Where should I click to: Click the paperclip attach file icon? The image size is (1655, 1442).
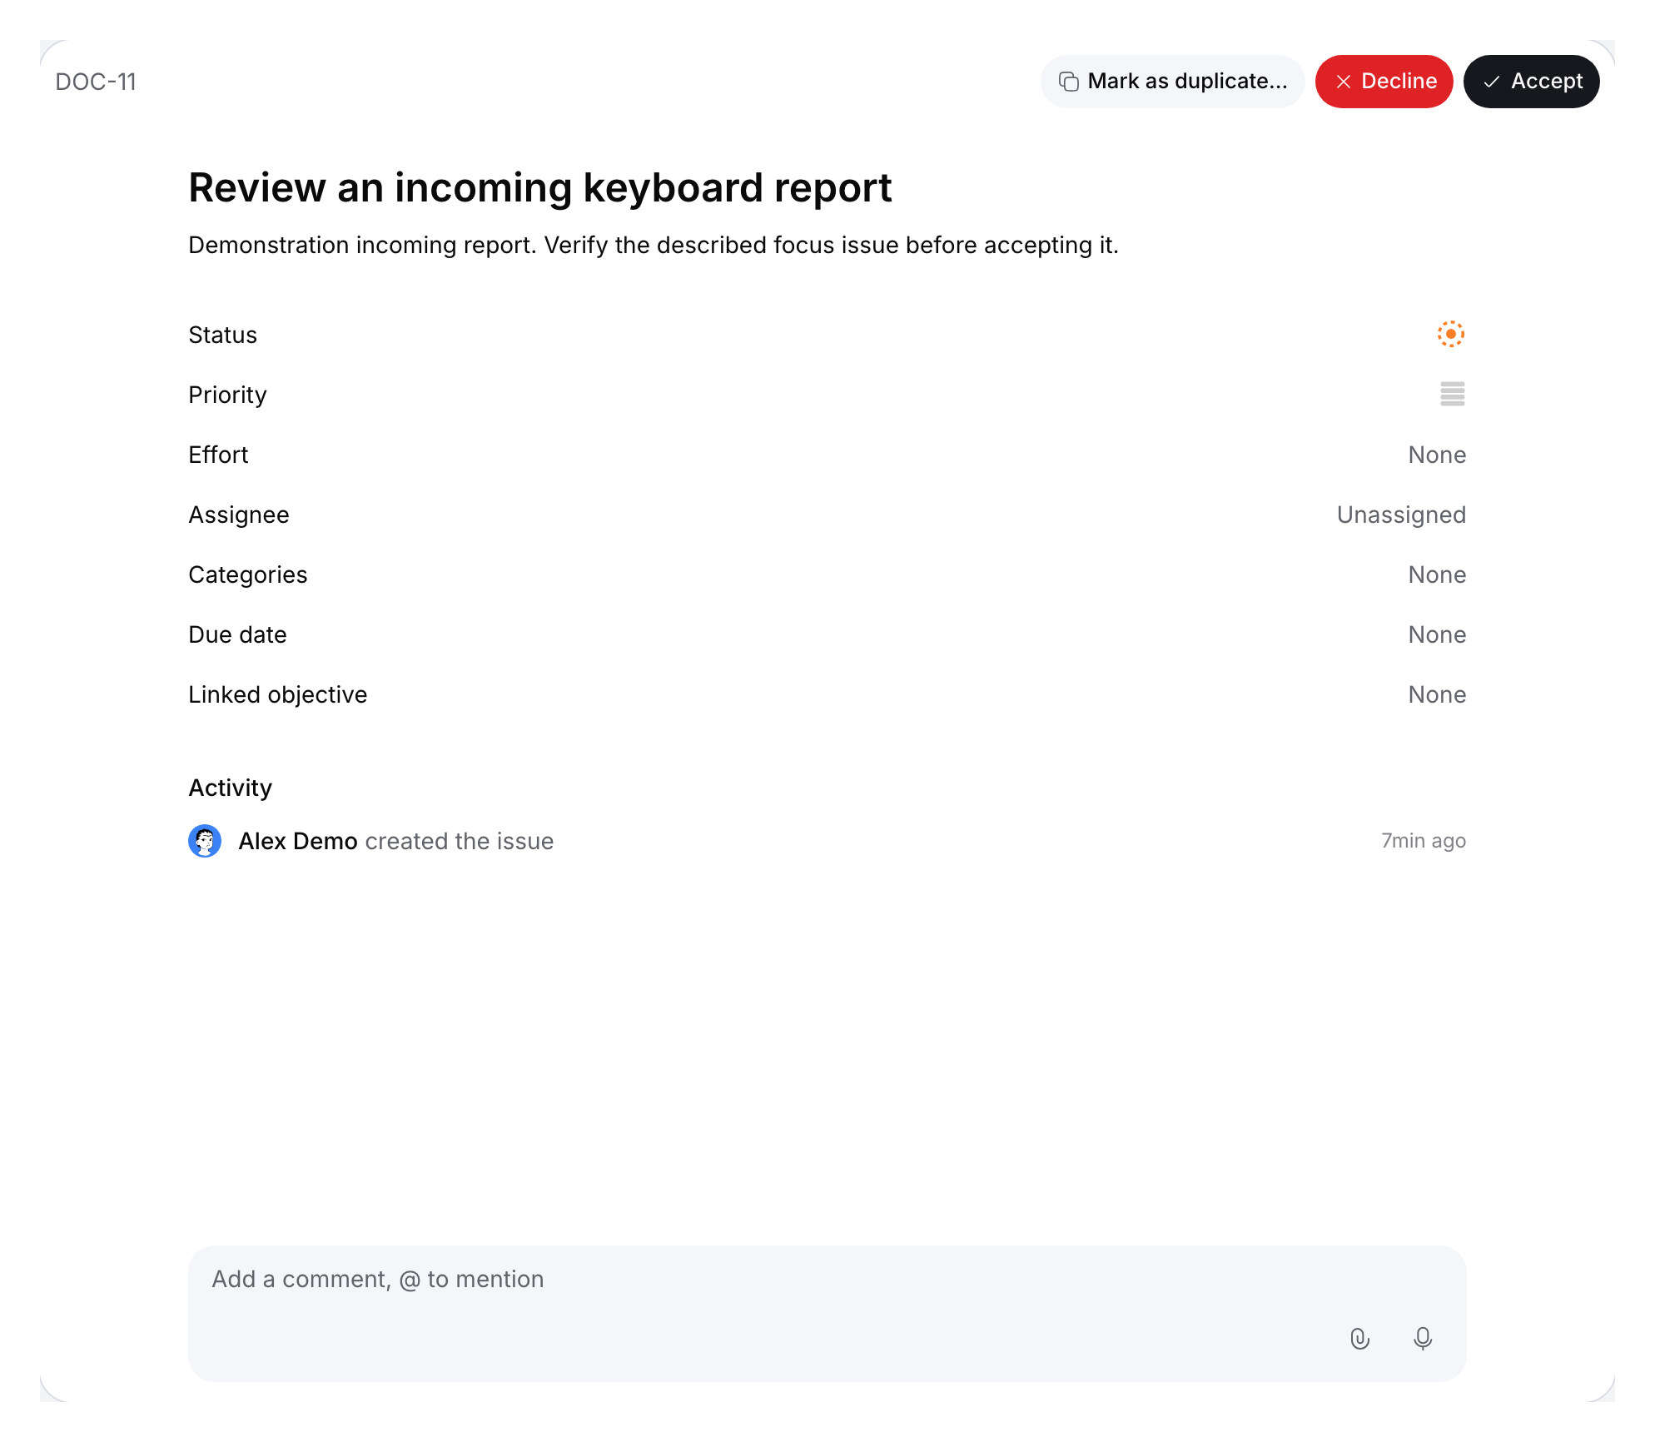pos(1359,1338)
